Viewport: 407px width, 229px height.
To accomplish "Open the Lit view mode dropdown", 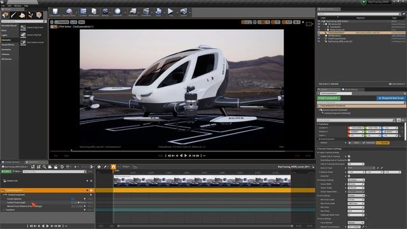I will tap(74, 22).
